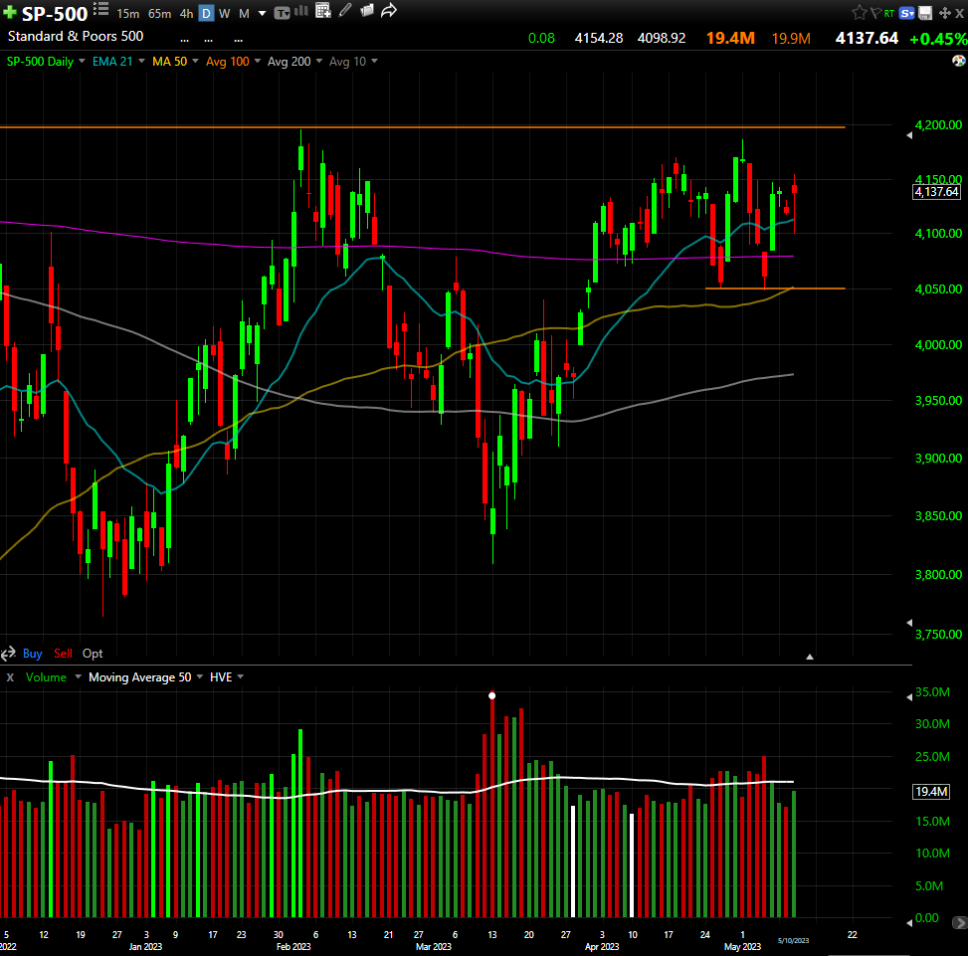Mark SP-500 as favorite with star
This screenshot has width=968, height=956.
[x=859, y=12]
